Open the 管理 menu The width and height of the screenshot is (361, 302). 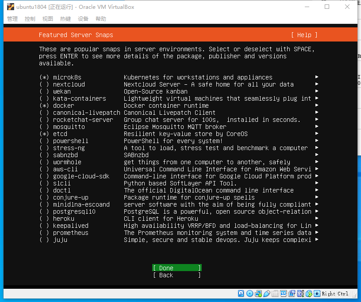12,19
